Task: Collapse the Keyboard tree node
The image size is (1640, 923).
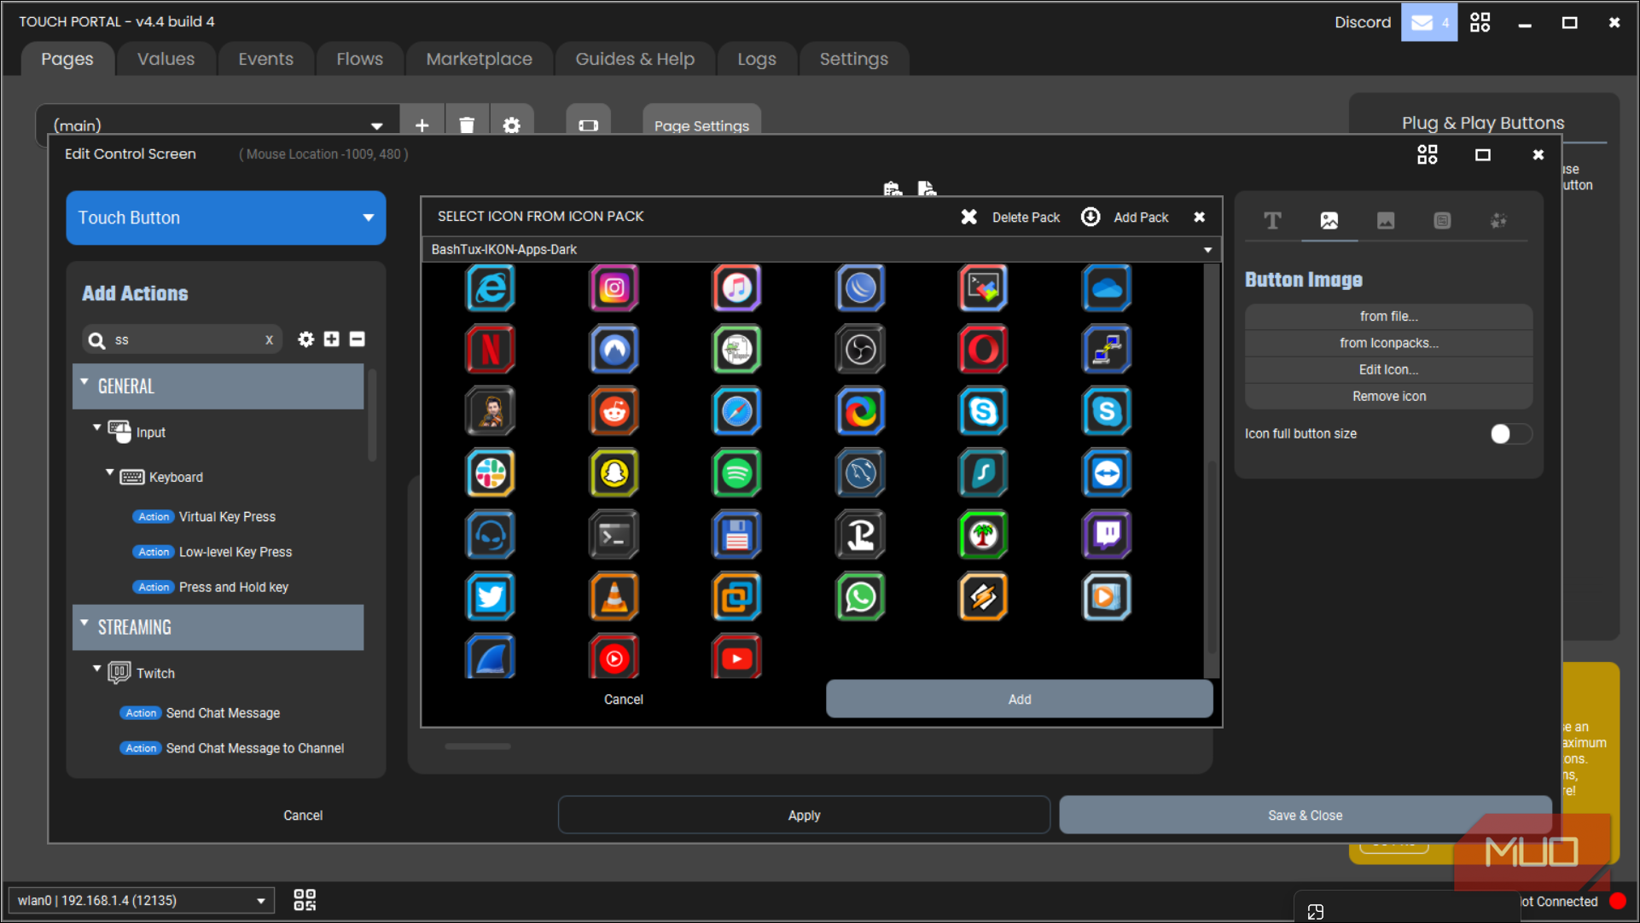Action: 110,473
